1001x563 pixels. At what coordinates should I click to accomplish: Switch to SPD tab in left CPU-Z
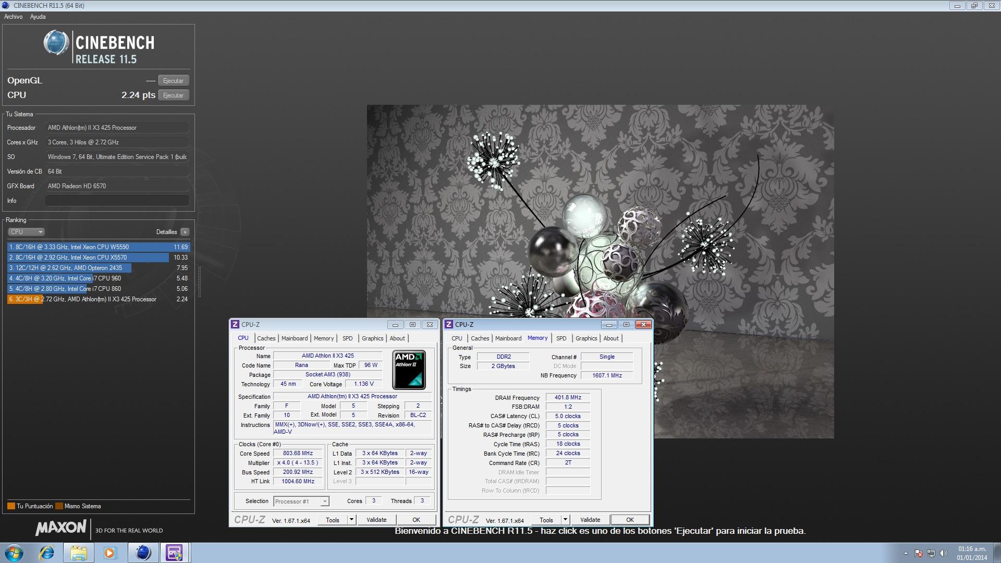tap(347, 338)
